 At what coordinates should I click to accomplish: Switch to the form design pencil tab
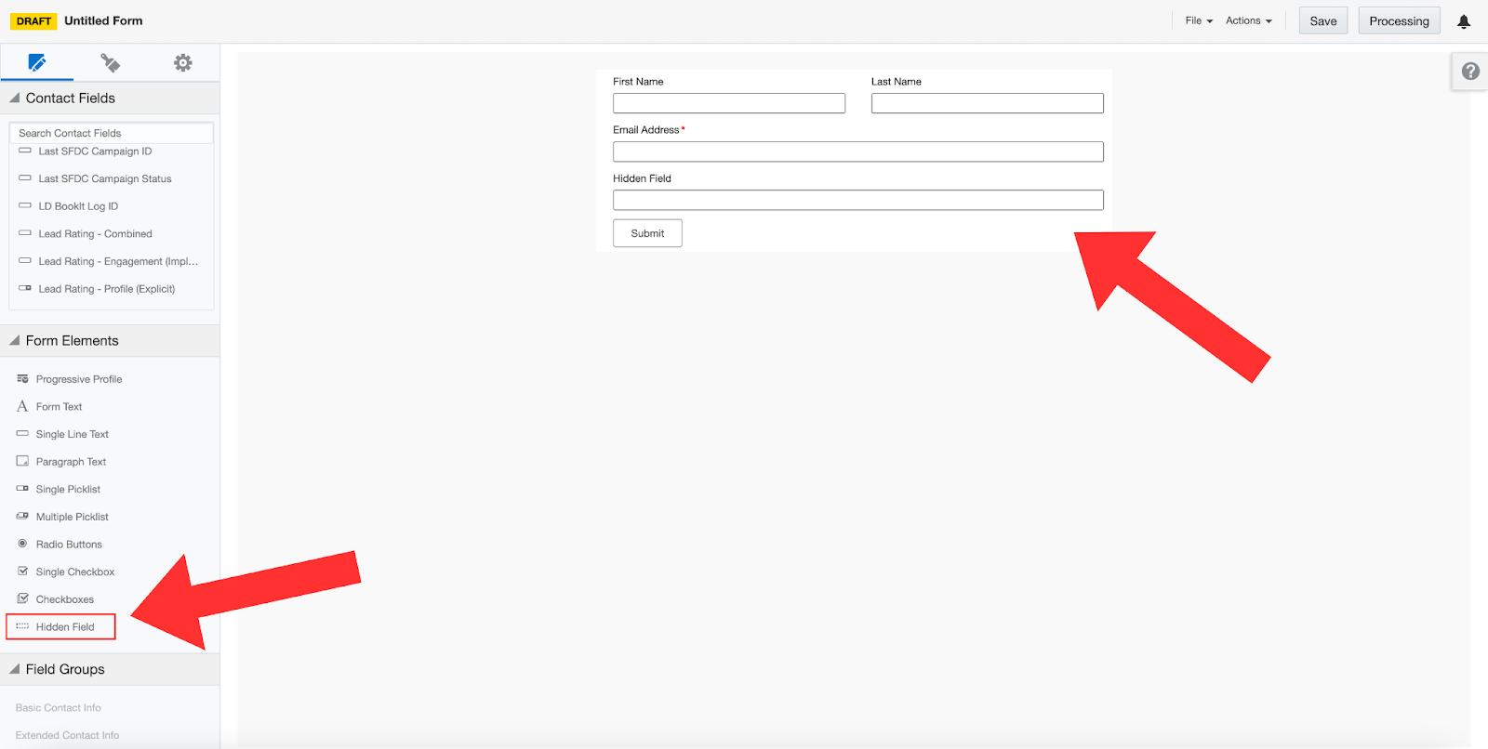click(x=37, y=63)
